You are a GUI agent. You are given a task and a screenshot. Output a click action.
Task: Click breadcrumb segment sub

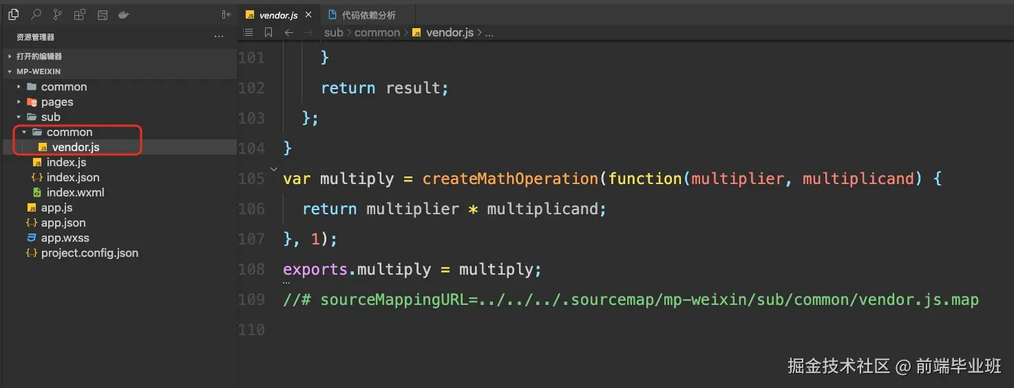[334, 32]
